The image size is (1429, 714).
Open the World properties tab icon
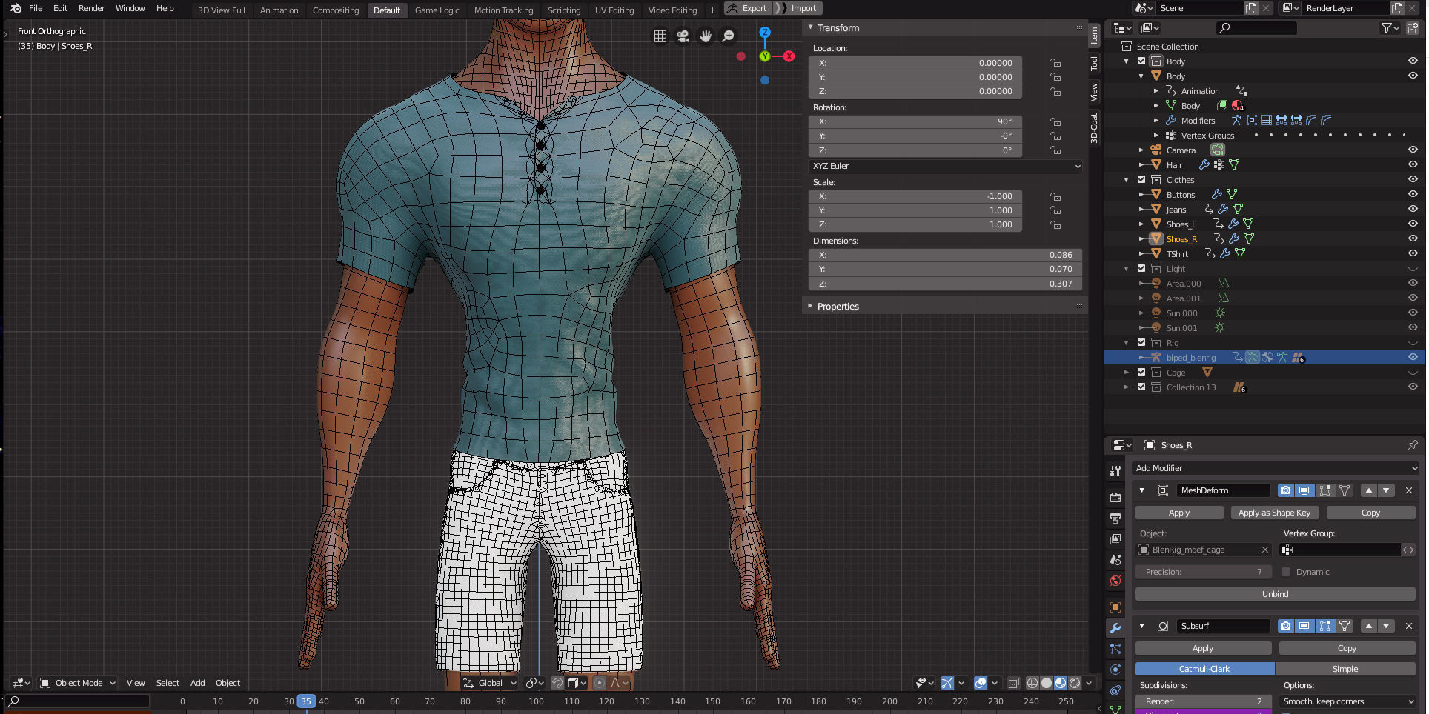(1115, 581)
